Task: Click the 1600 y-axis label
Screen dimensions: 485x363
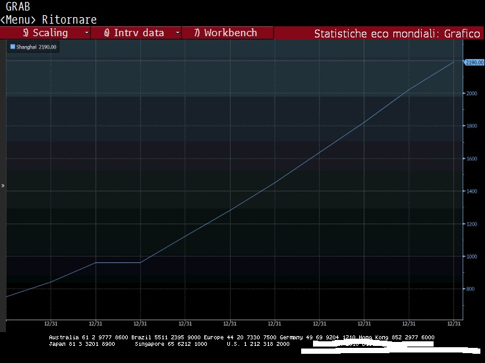Action: 471,159
